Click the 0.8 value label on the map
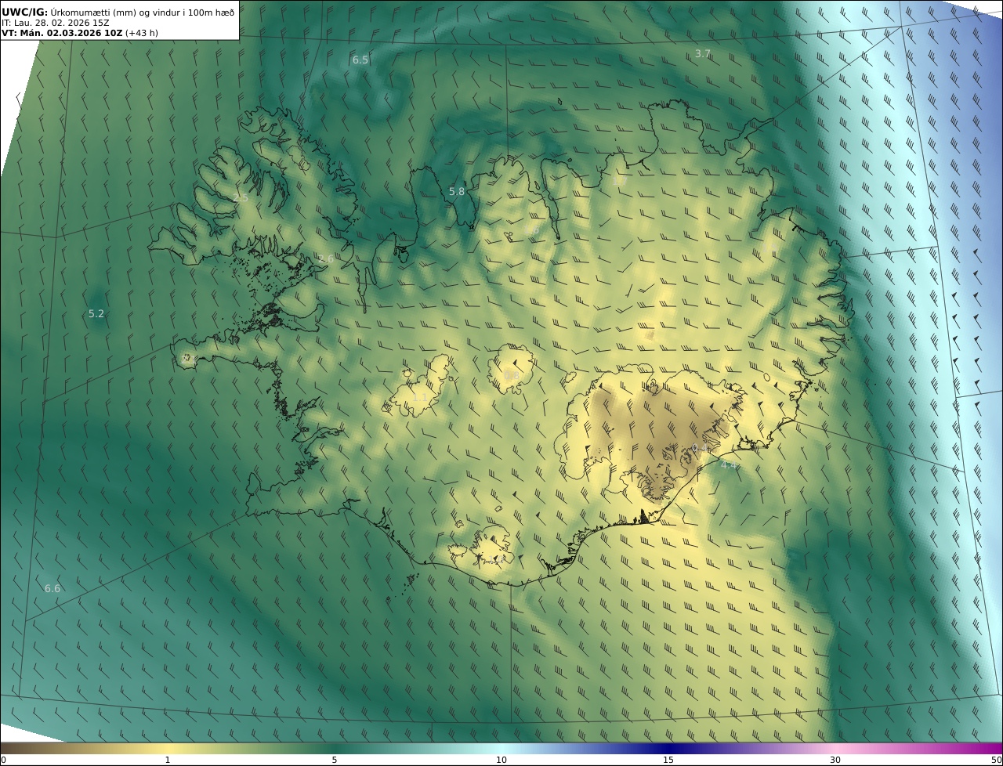The image size is (1003, 766). pos(512,376)
